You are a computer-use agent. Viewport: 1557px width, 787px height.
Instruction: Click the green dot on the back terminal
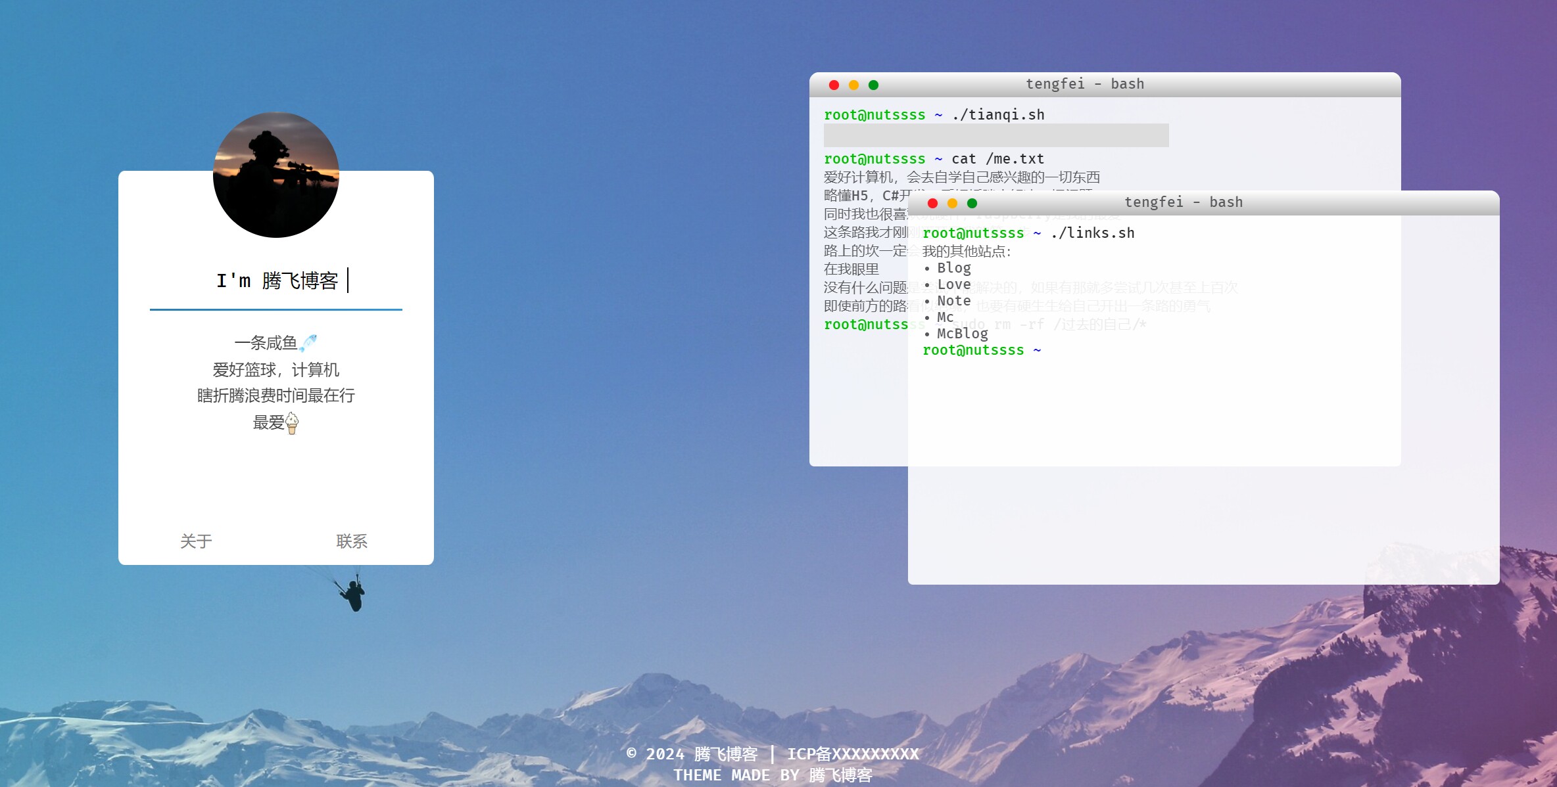[x=873, y=85]
